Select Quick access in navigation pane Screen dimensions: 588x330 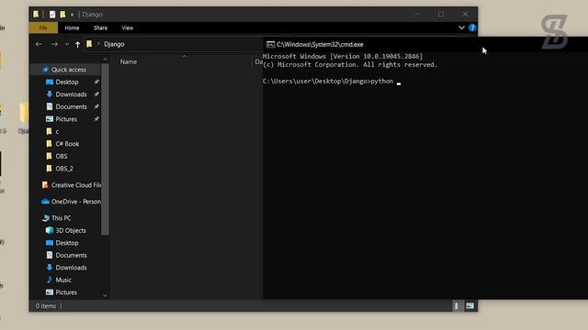click(x=68, y=70)
